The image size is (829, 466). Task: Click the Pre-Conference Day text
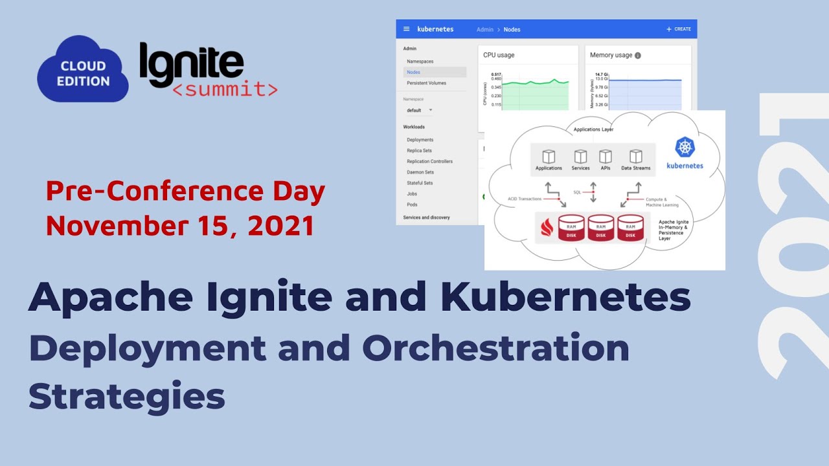(x=185, y=192)
